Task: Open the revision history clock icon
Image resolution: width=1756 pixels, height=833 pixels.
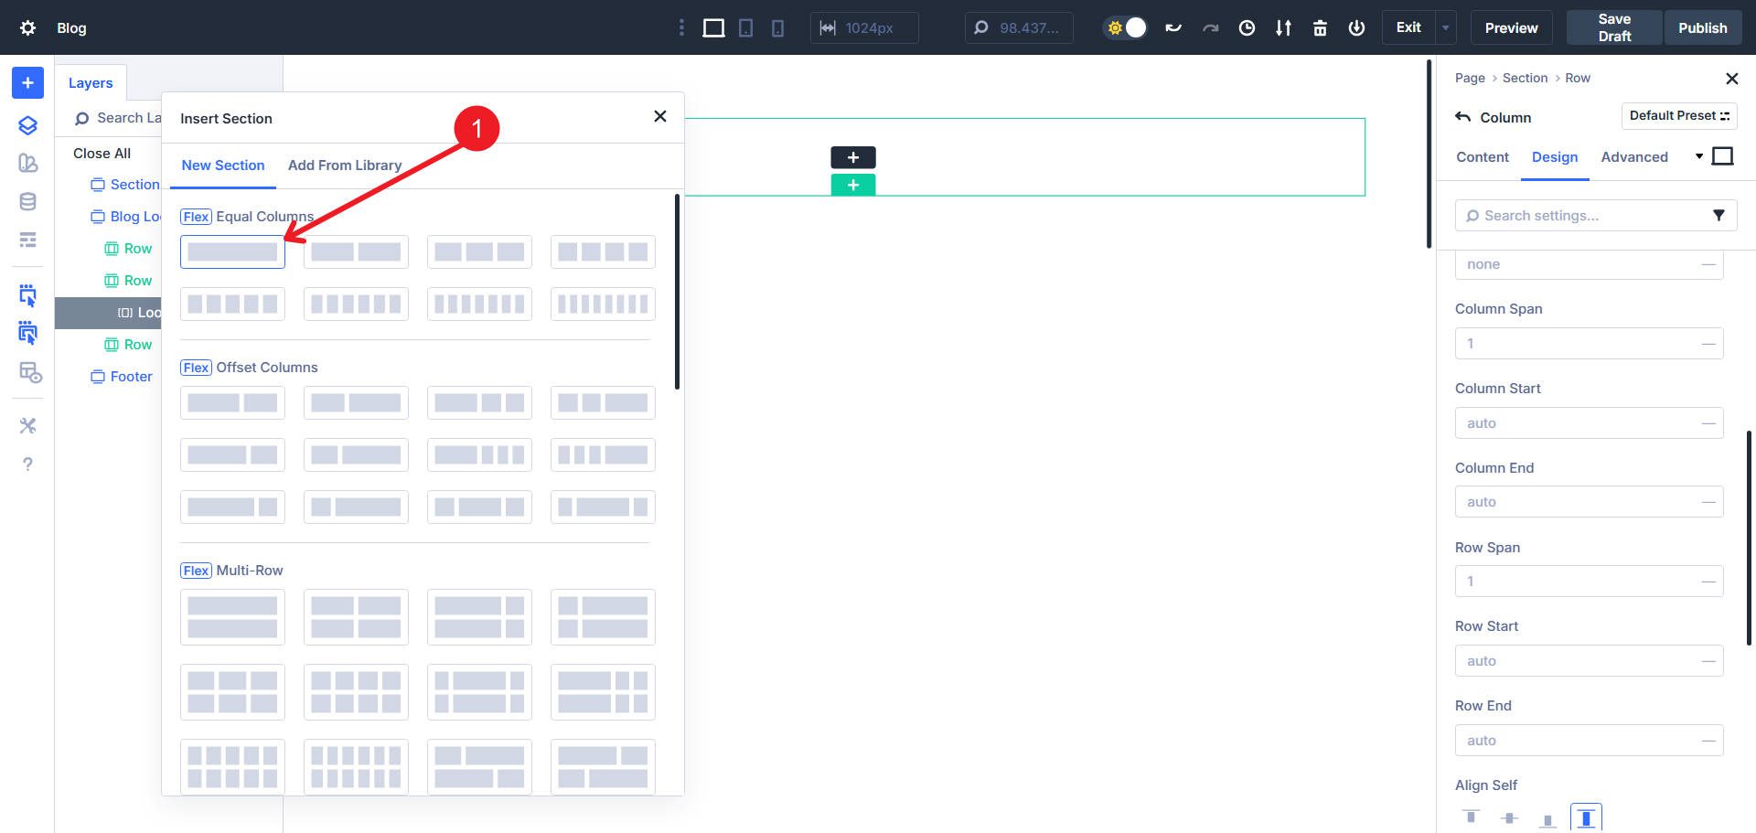Action: click(1247, 27)
